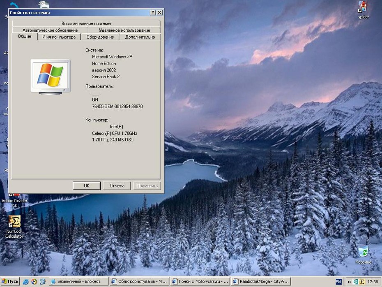Viewport: 382px width, 287px height.
Task: Click the EN language indicator in the tray
Action: [x=338, y=282]
